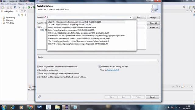Open the Debug dropdown arrow in Eclipse toolbar
Image resolution: width=195 pixels, height=110 pixels.
pyautogui.click(x=26, y=7)
